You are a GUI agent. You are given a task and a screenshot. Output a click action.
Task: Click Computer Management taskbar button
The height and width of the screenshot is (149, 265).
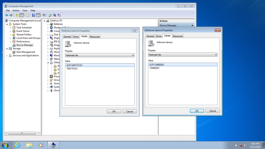53,145
